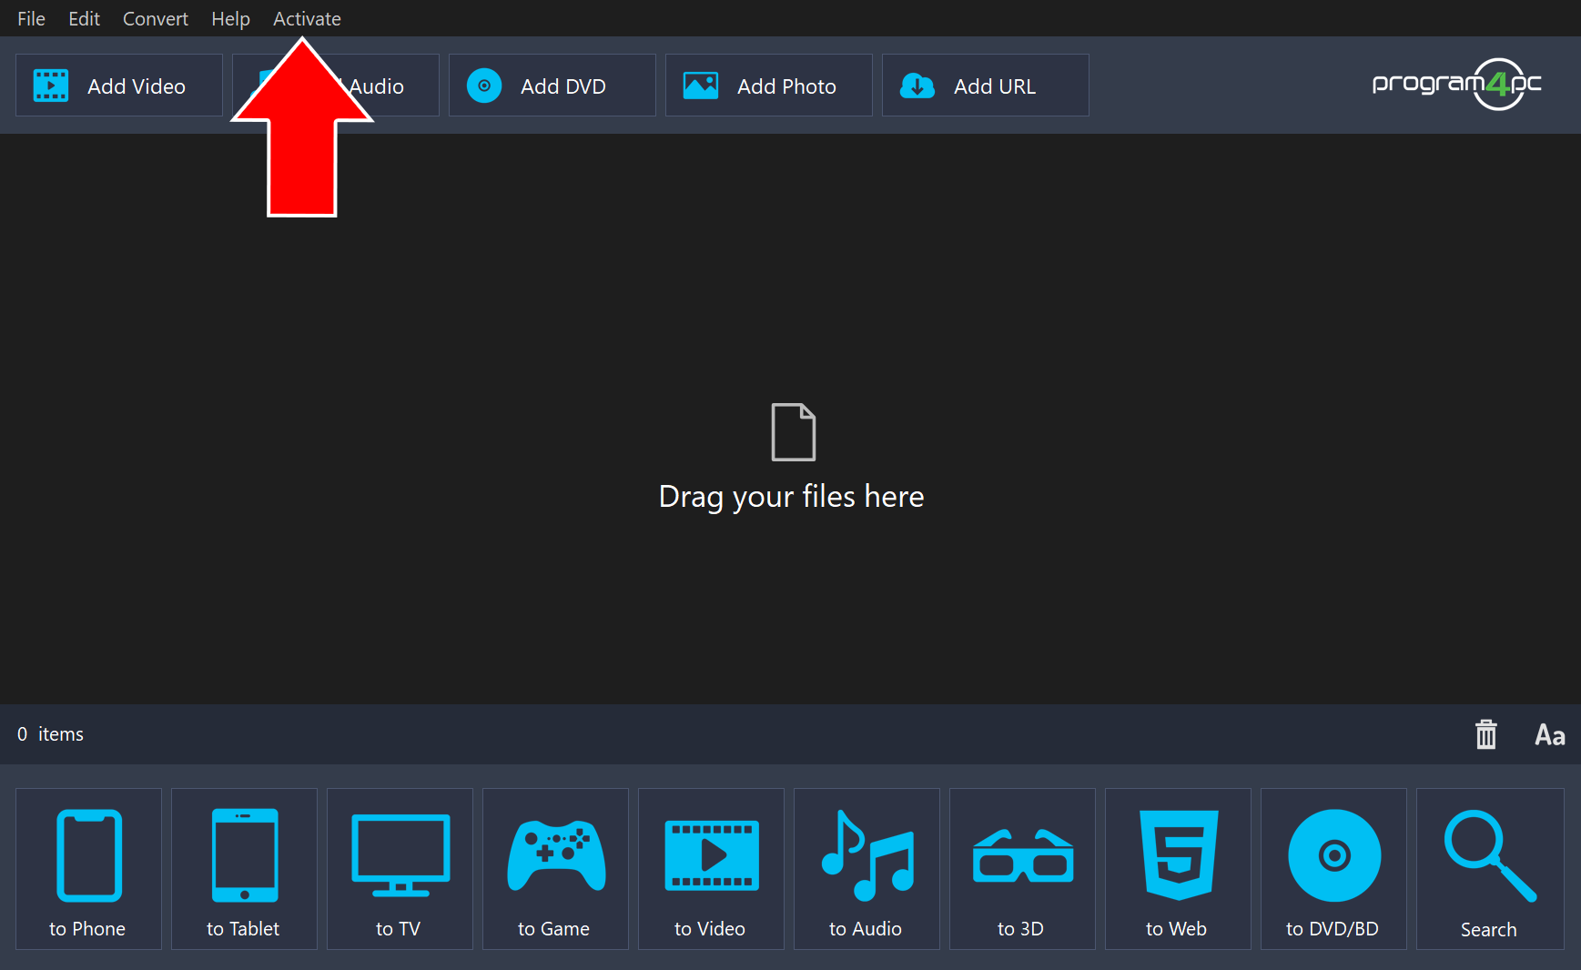Click the trash can delete icon
This screenshot has height=970, width=1581.
point(1486,733)
